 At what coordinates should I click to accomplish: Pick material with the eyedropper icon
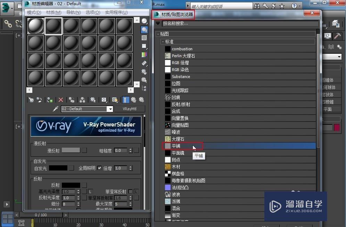(55, 109)
